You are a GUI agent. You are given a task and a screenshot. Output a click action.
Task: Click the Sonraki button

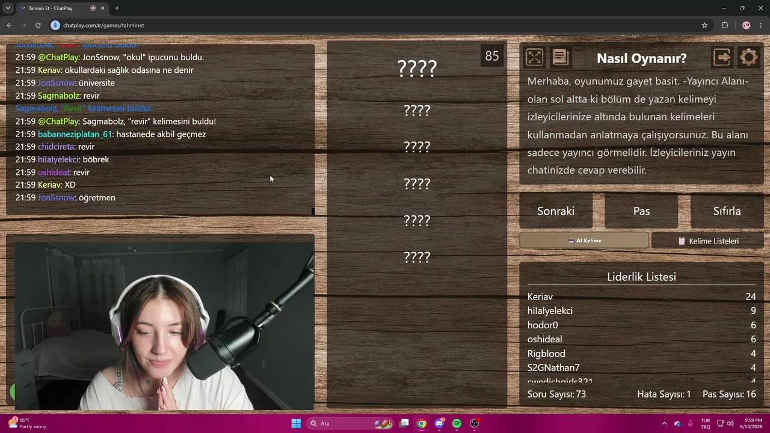click(556, 211)
